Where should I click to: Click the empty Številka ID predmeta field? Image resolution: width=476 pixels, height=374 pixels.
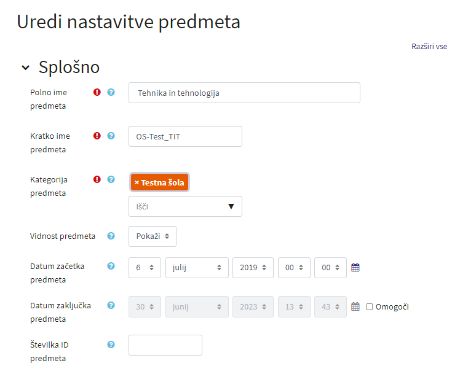165,345
